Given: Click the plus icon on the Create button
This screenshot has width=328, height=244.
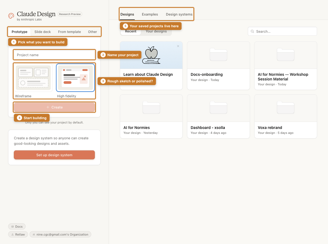Looking at the screenshot, I should [x=48, y=107].
